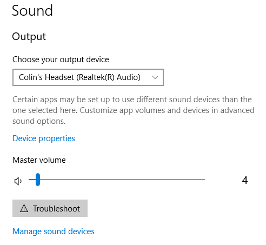Viewport: 266px width, 245px height.
Task: Click the Master volume label
Action: 39,160
